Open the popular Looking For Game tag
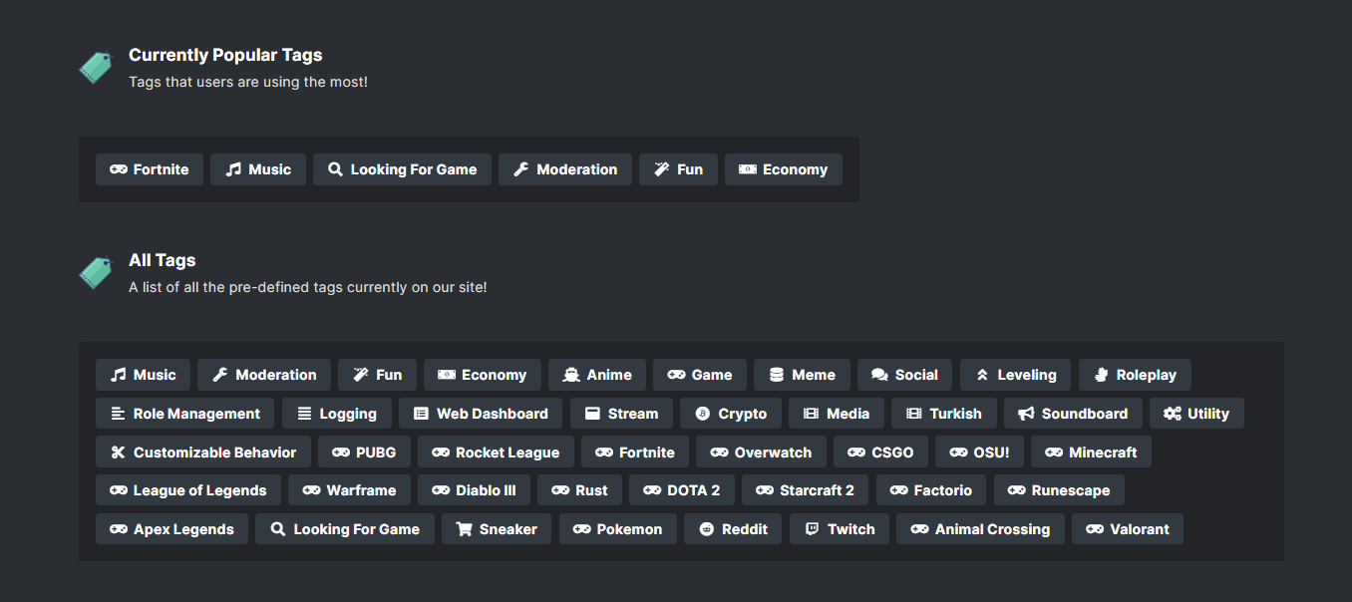This screenshot has width=1352, height=602. (402, 169)
